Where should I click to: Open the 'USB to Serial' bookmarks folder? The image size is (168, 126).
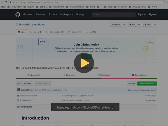(x=137, y=7)
